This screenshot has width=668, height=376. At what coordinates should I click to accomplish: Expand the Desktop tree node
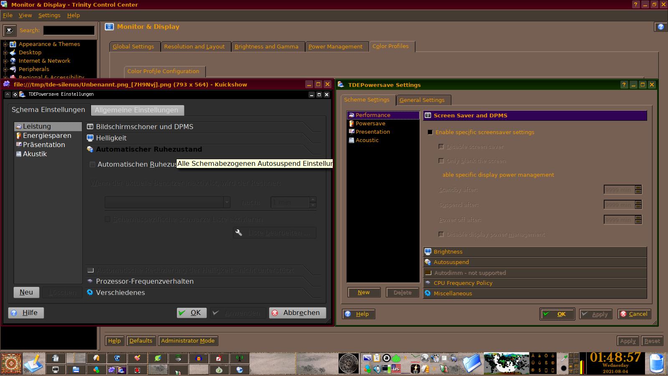5,53
